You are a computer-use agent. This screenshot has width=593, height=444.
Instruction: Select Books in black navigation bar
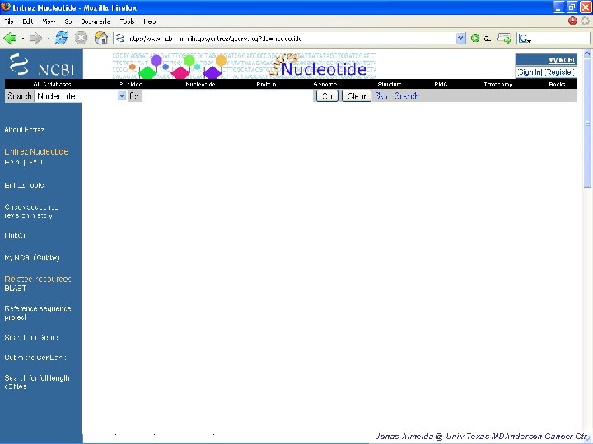(x=557, y=84)
